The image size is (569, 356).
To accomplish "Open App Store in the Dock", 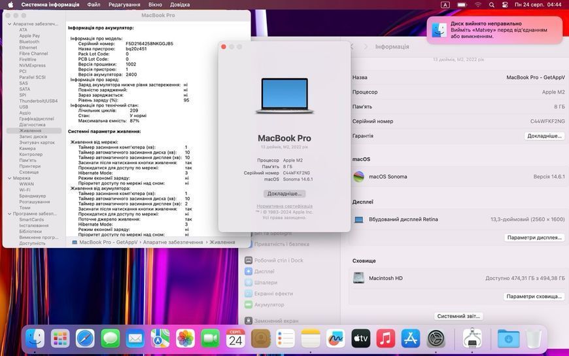I will click(x=411, y=338).
